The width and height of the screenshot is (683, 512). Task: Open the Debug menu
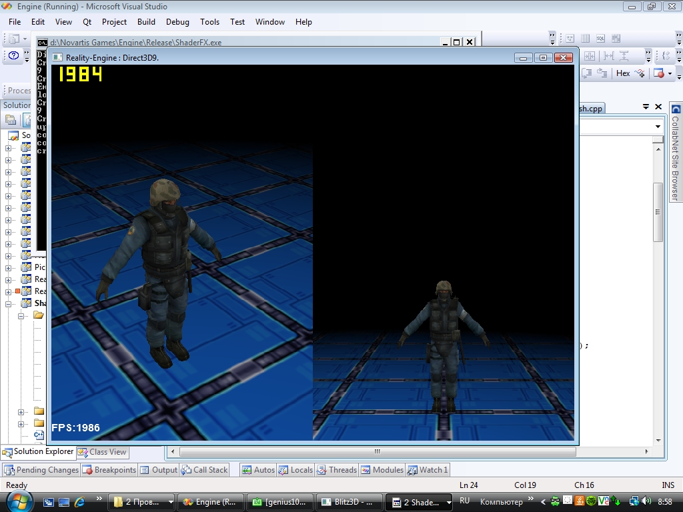point(177,21)
